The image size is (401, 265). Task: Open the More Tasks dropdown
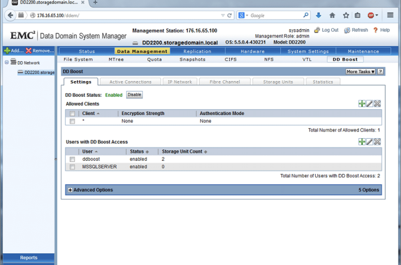(x=360, y=71)
